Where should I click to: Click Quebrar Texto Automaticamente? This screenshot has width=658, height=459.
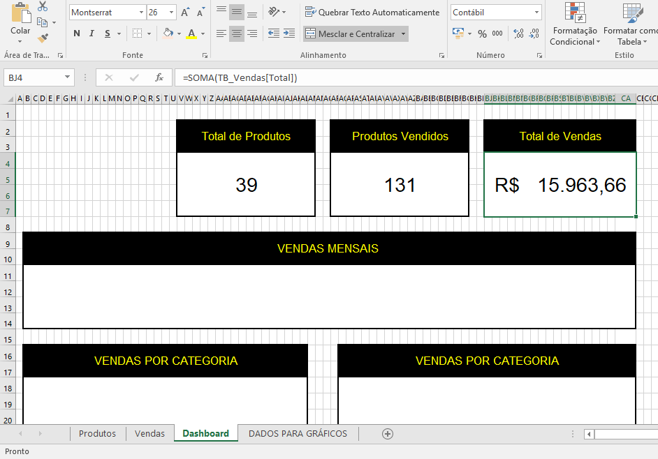372,12
